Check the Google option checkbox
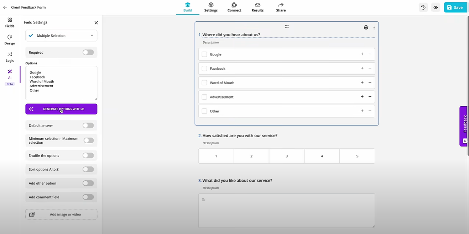 coord(204,54)
